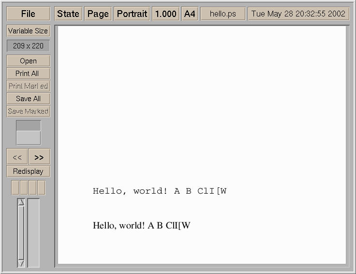Open the Page menu
Screen dimensions: 356x274
98,14
